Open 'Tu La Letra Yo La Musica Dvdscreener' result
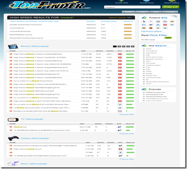 pyautogui.click(x=33, y=81)
